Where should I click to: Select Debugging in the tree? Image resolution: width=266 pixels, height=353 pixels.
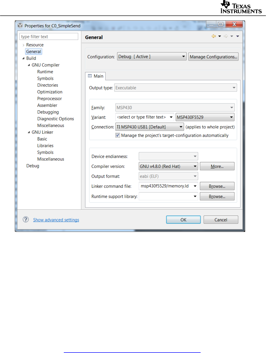click(48, 112)
